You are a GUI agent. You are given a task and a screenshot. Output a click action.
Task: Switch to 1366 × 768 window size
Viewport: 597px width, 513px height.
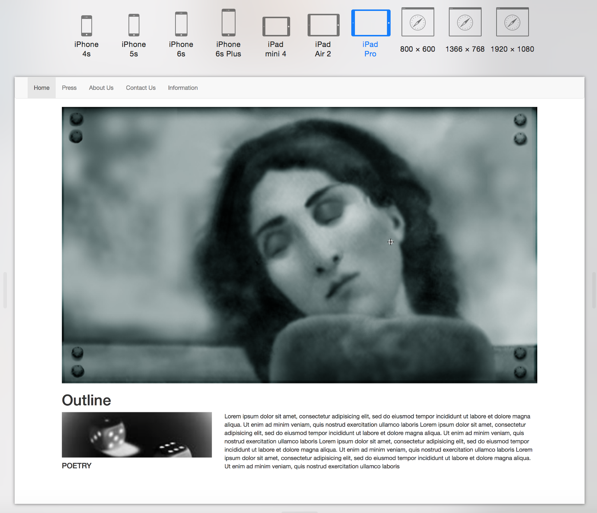point(465,22)
